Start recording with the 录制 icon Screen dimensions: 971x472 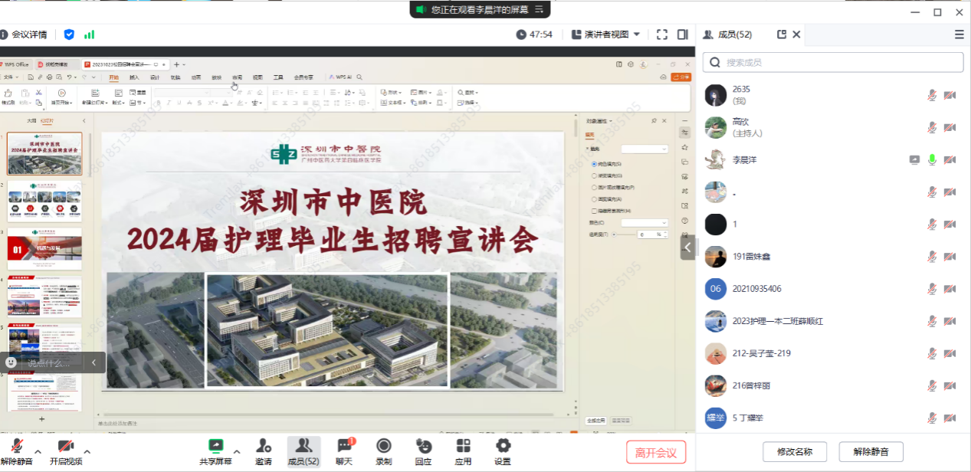(384, 451)
